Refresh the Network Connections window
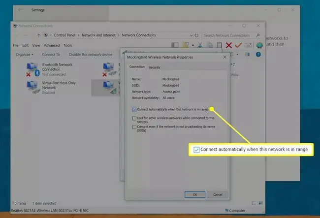The height and width of the screenshot is (218, 320). pyautogui.click(x=196, y=35)
